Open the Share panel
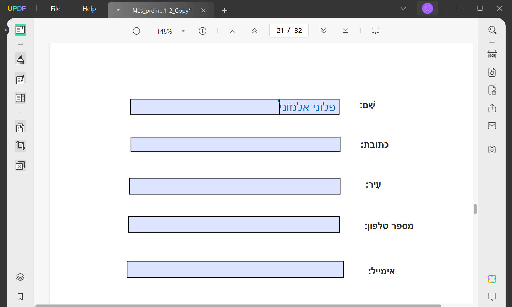This screenshot has height=307, width=512. click(x=492, y=108)
